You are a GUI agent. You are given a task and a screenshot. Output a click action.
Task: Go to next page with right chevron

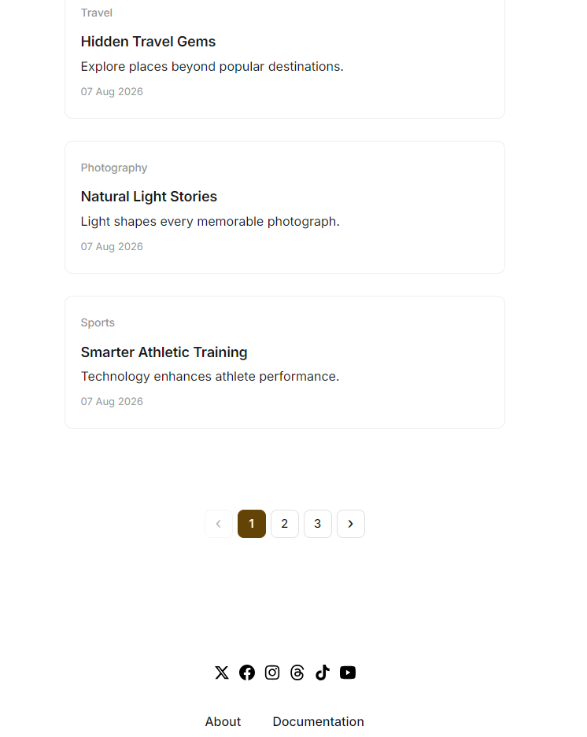(x=350, y=524)
